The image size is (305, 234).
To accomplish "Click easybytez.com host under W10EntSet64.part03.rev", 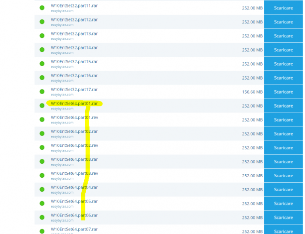I will tap(62, 179).
